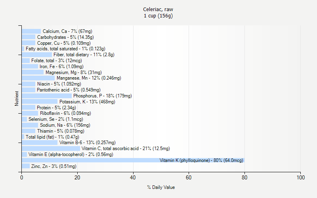The height and width of the screenshot is (198, 317).
Task: Click the Niacin - 5% label
Action: point(59,84)
